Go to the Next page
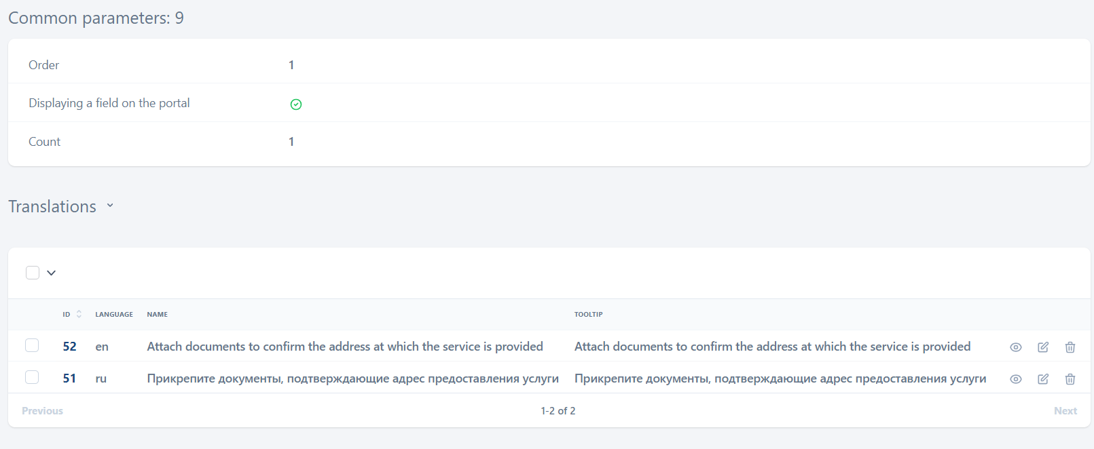Image resolution: width=1094 pixels, height=449 pixels. pos(1065,411)
